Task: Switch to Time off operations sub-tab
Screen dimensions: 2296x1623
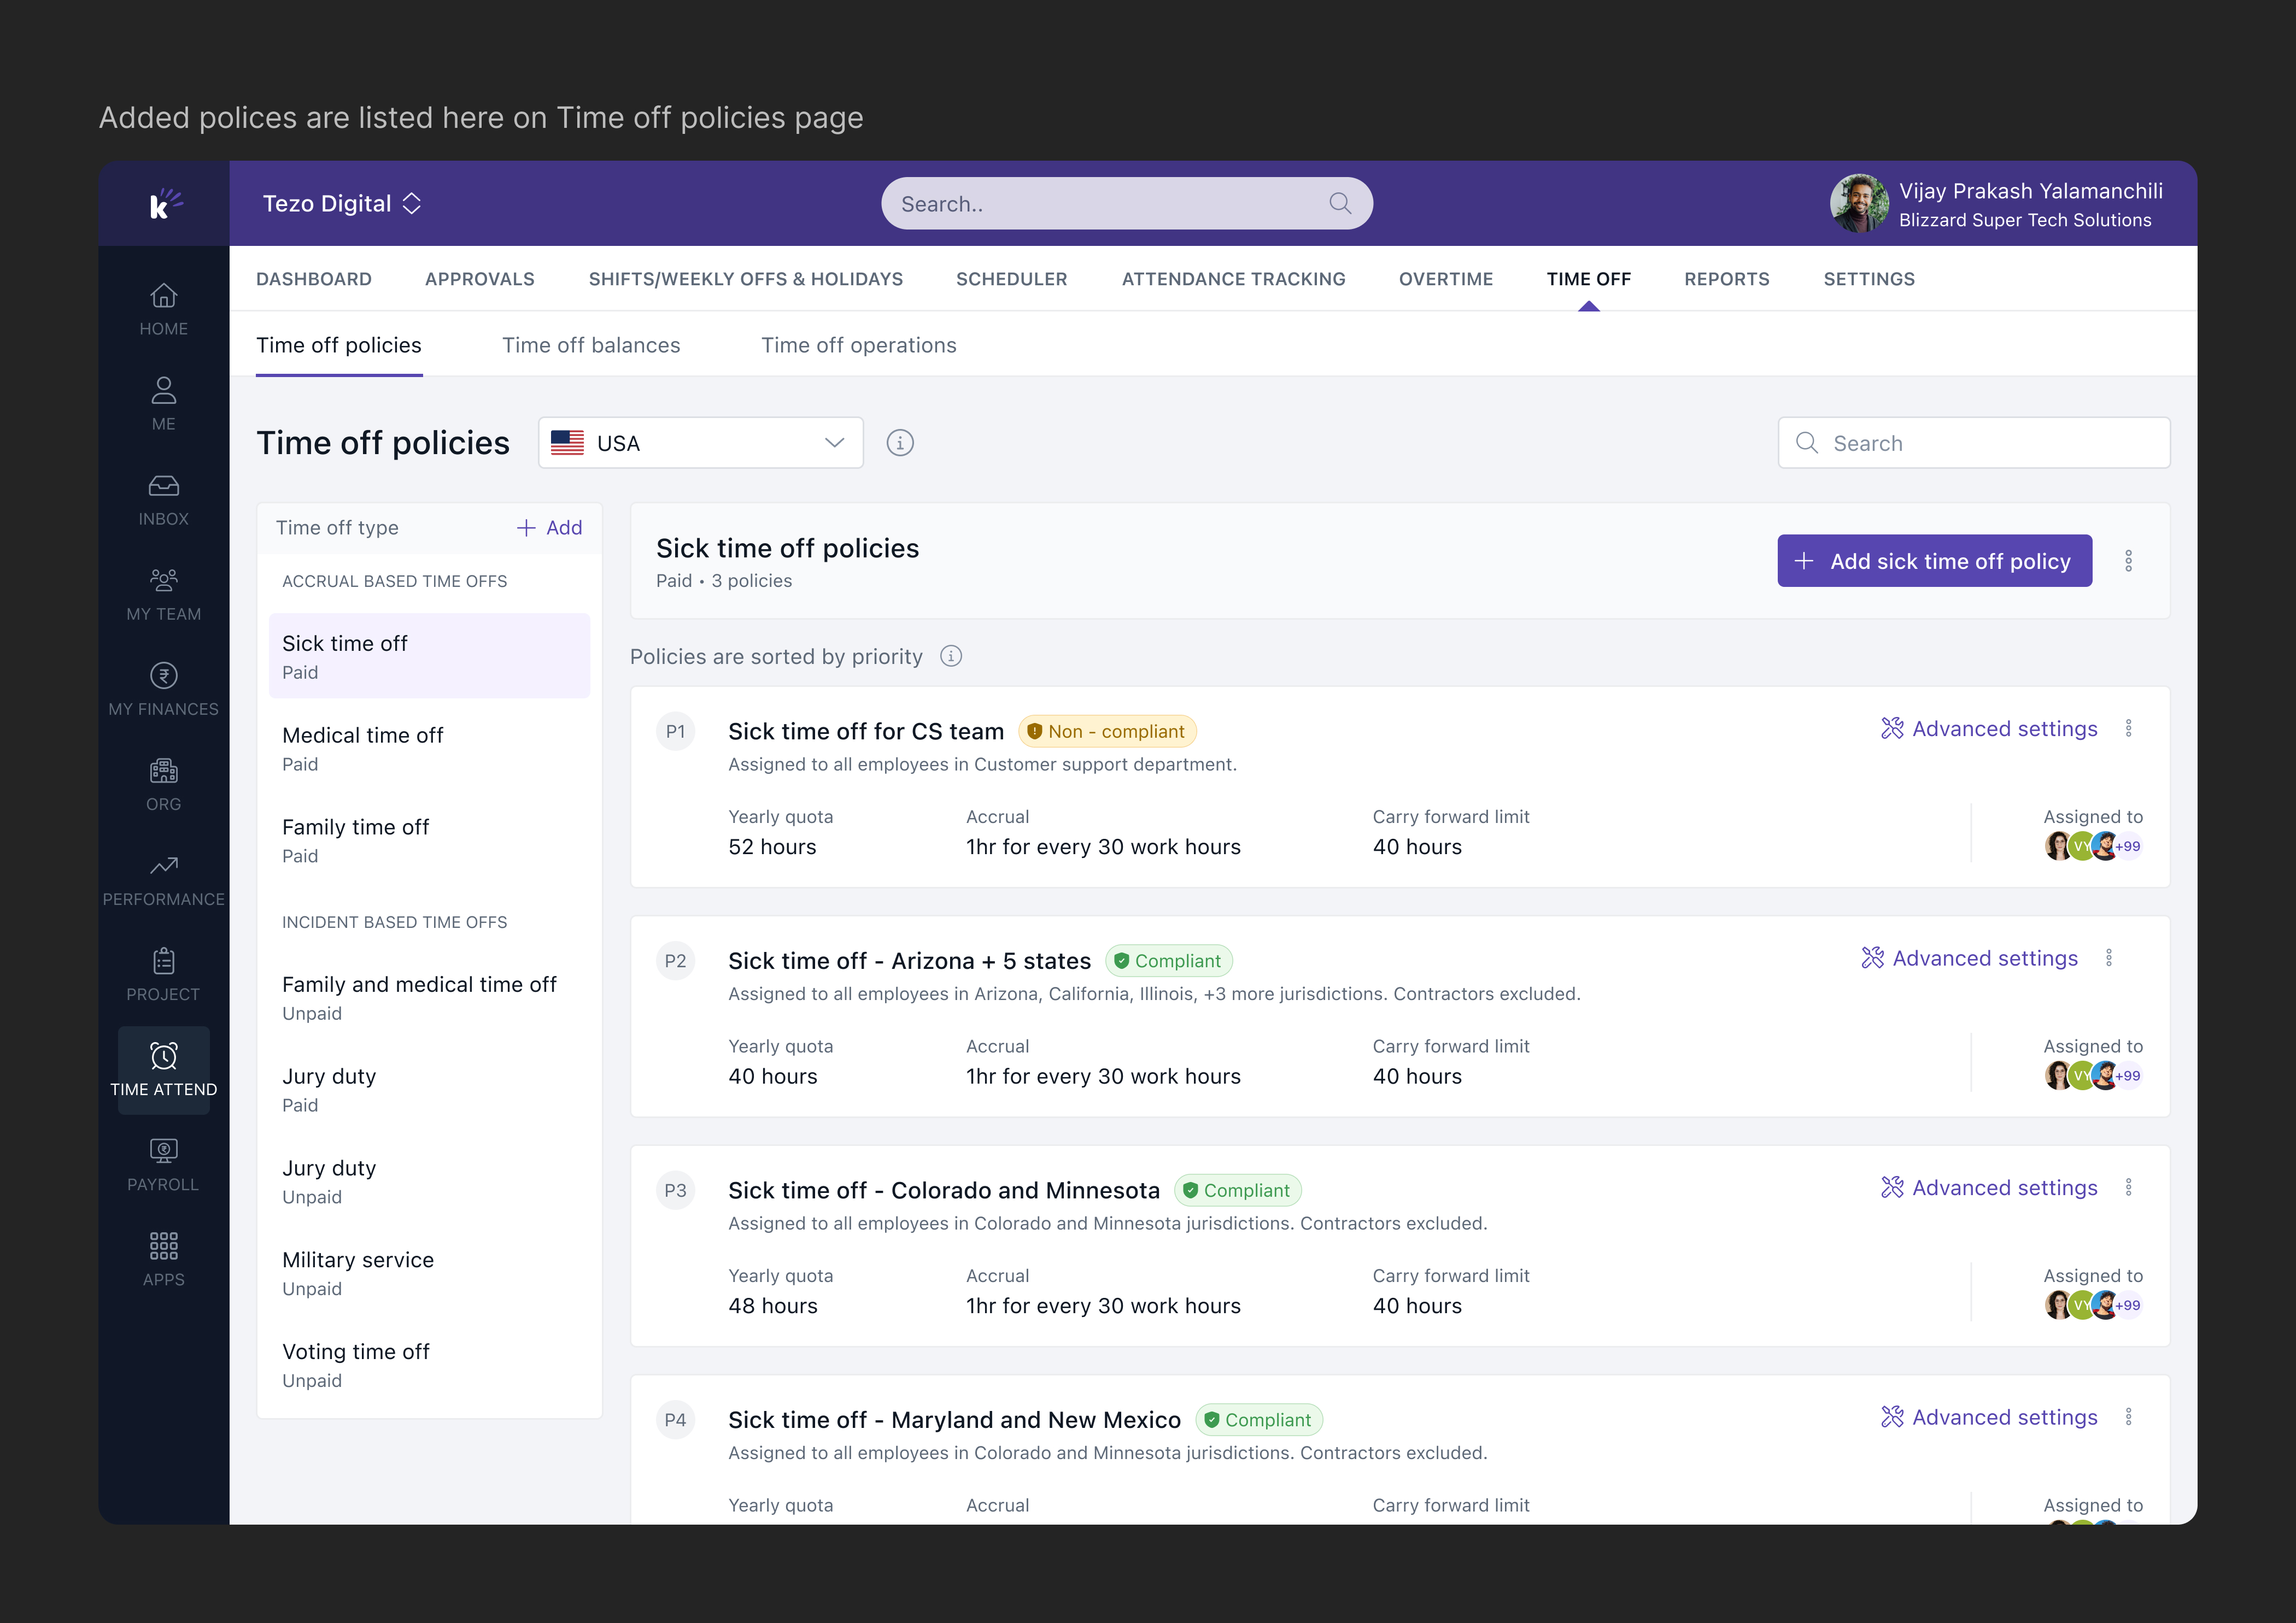Action: pos(859,345)
